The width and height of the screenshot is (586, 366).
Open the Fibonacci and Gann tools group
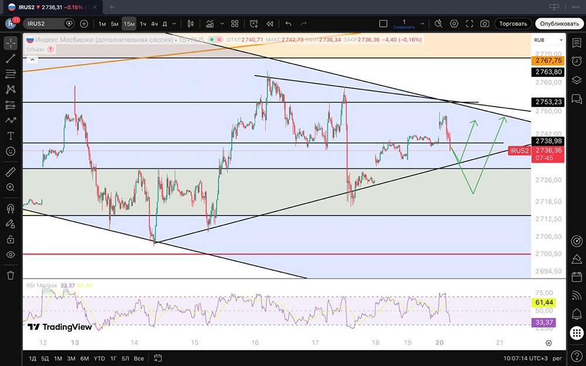coord(11,74)
